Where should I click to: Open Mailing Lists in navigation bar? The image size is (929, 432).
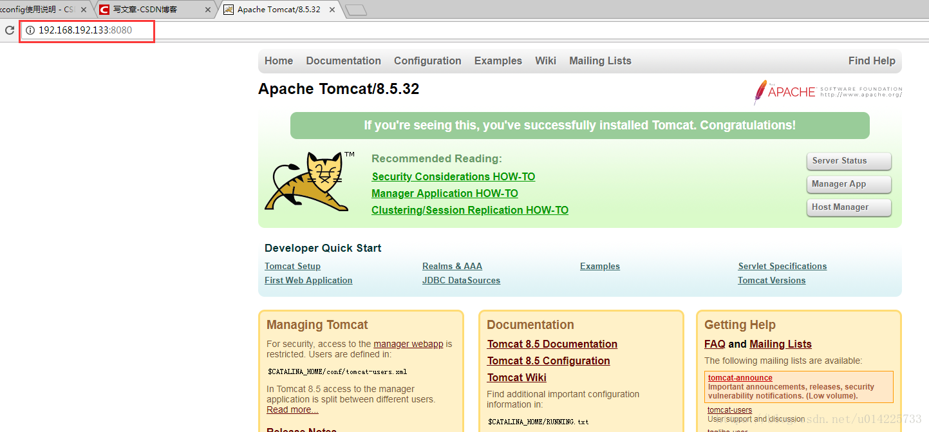click(x=600, y=61)
